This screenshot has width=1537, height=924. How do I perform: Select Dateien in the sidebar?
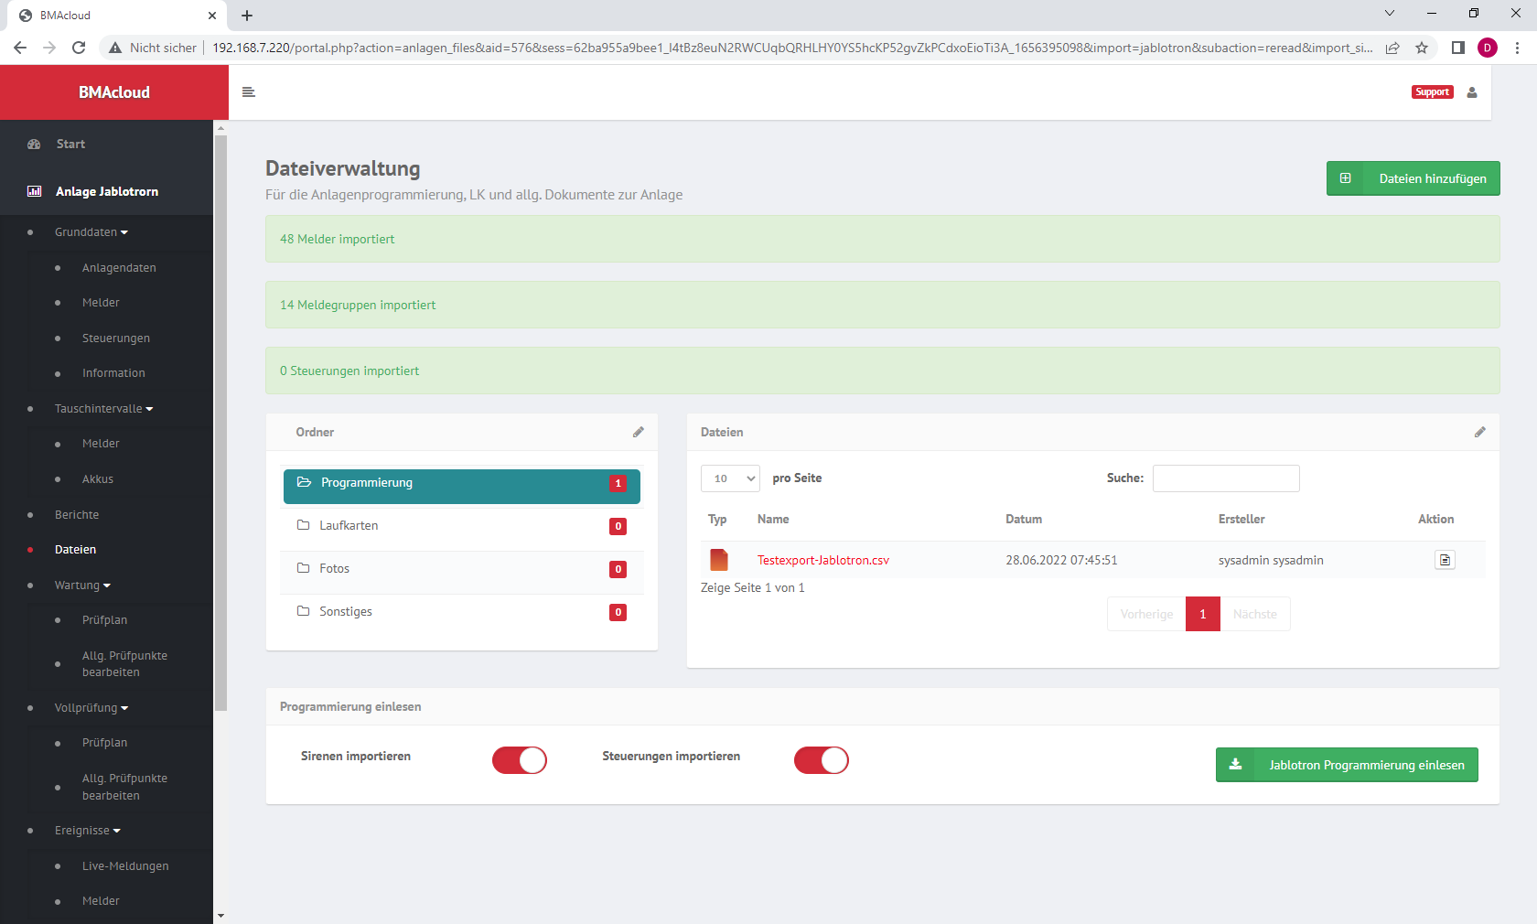75,550
